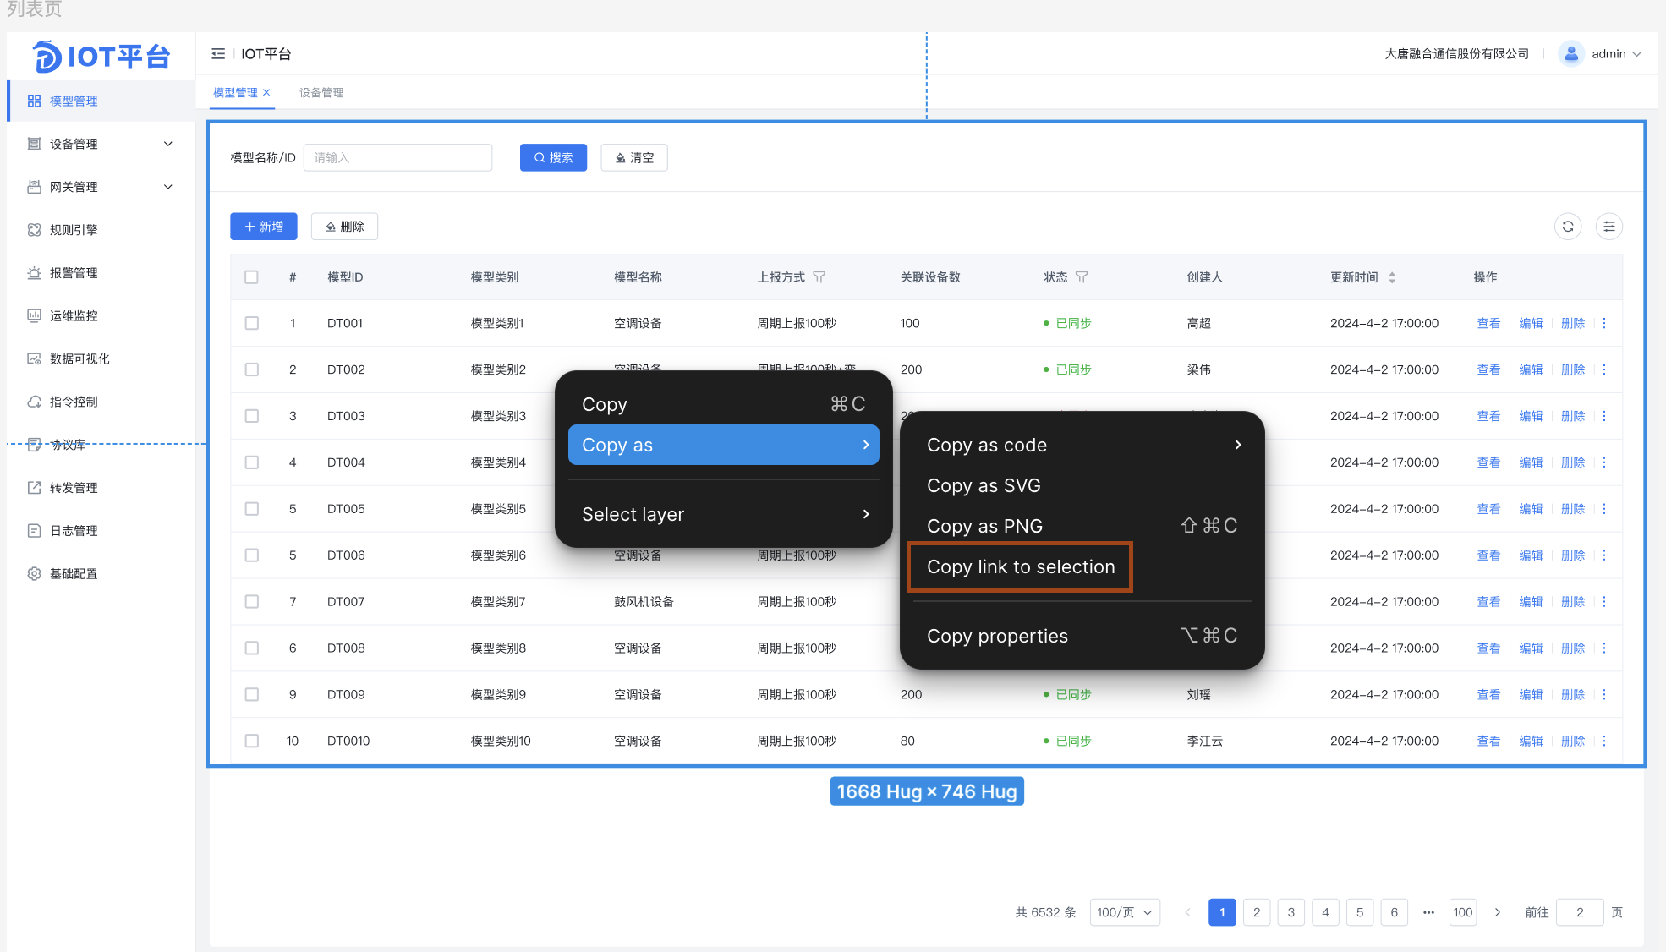
Task: Open the 100/页 page size dropdown
Action: click(1125, 913)
